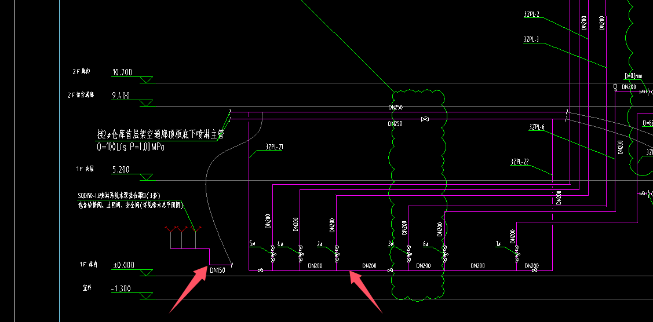This screenshot has height=322, width=653.
Task: Select the alarm valve symbol at 1#
Action: point(517,254)
